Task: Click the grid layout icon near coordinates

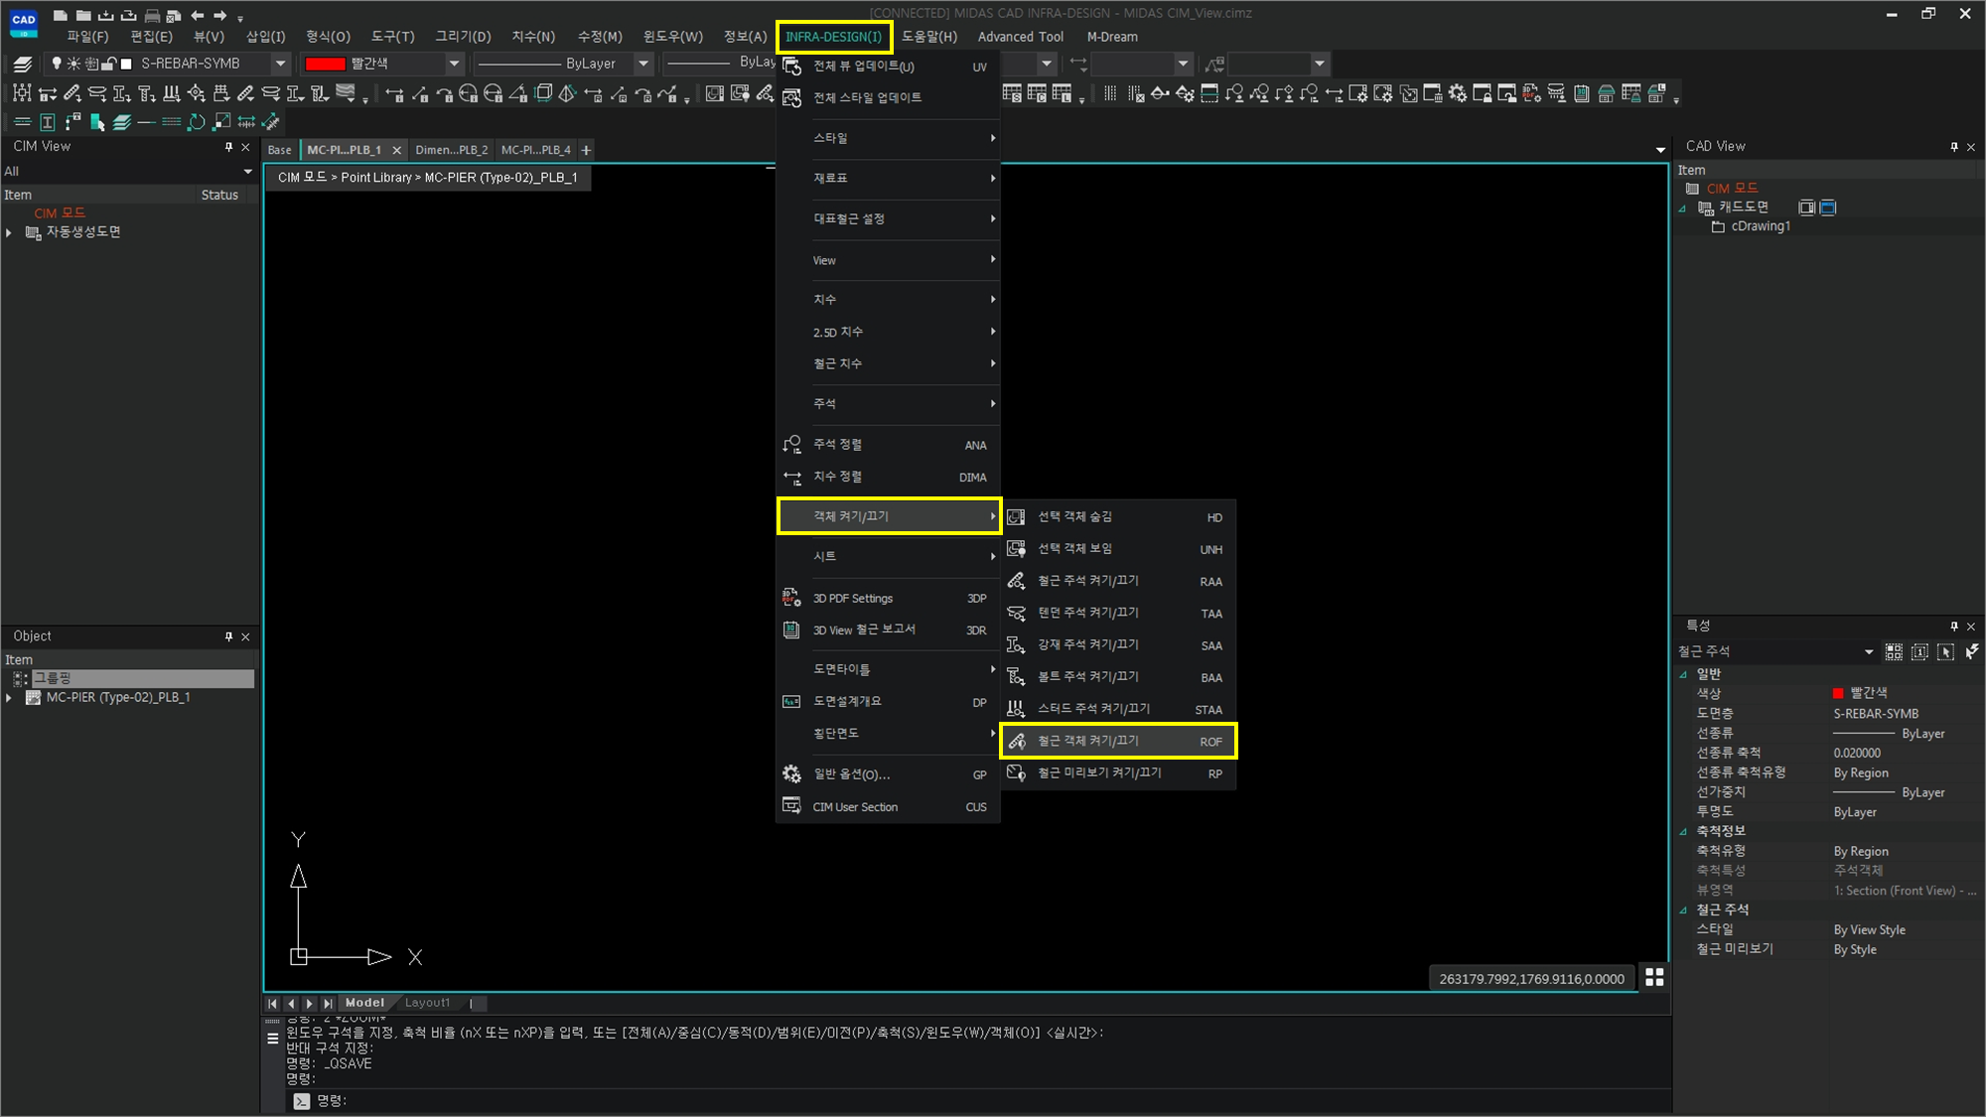Action: (1654, 978)
